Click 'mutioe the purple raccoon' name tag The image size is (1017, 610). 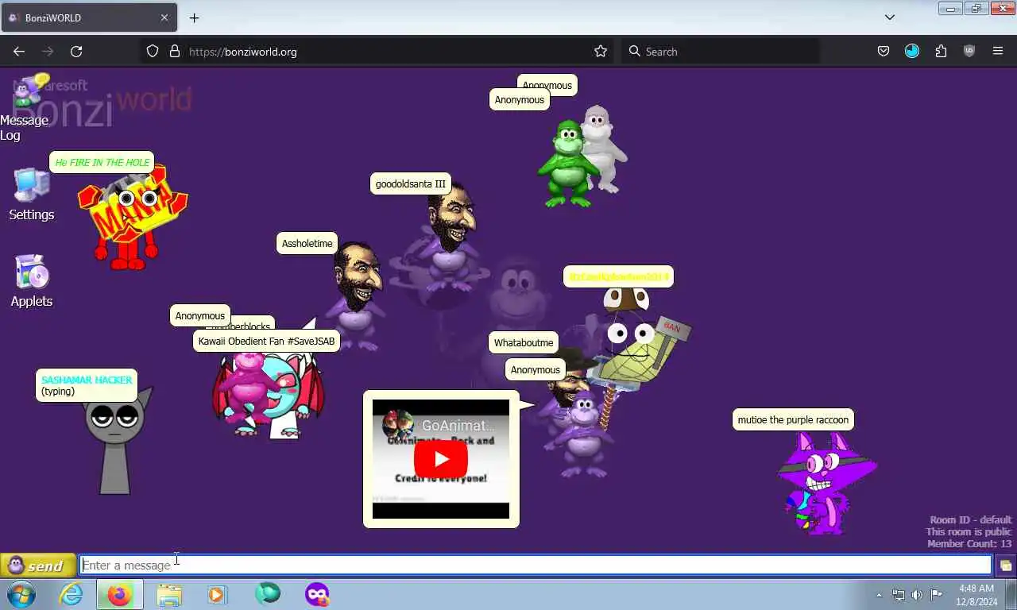[x=793, y=420]
